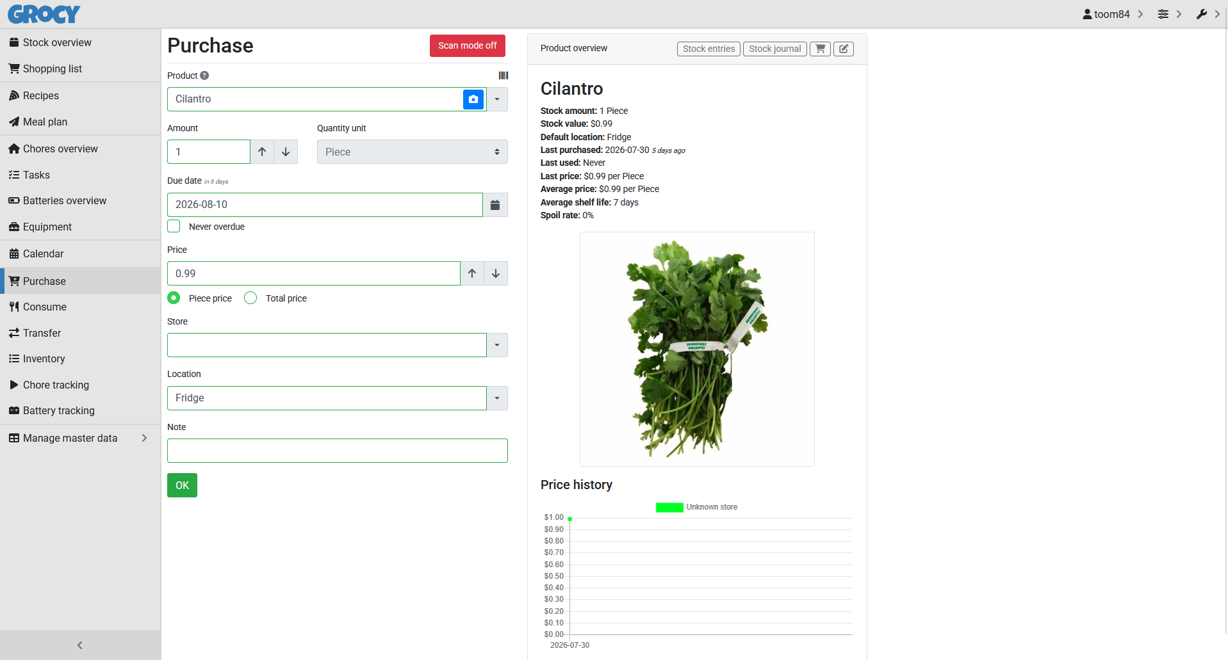This screenshot has height=660, width=1228.
Task: Decrease Amount with down arrow
Action: [286, 152]
